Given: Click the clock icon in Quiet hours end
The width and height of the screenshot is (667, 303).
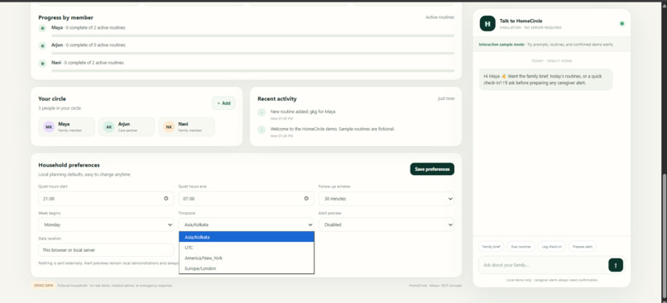Looking at the screenshot, I should 306,199.
